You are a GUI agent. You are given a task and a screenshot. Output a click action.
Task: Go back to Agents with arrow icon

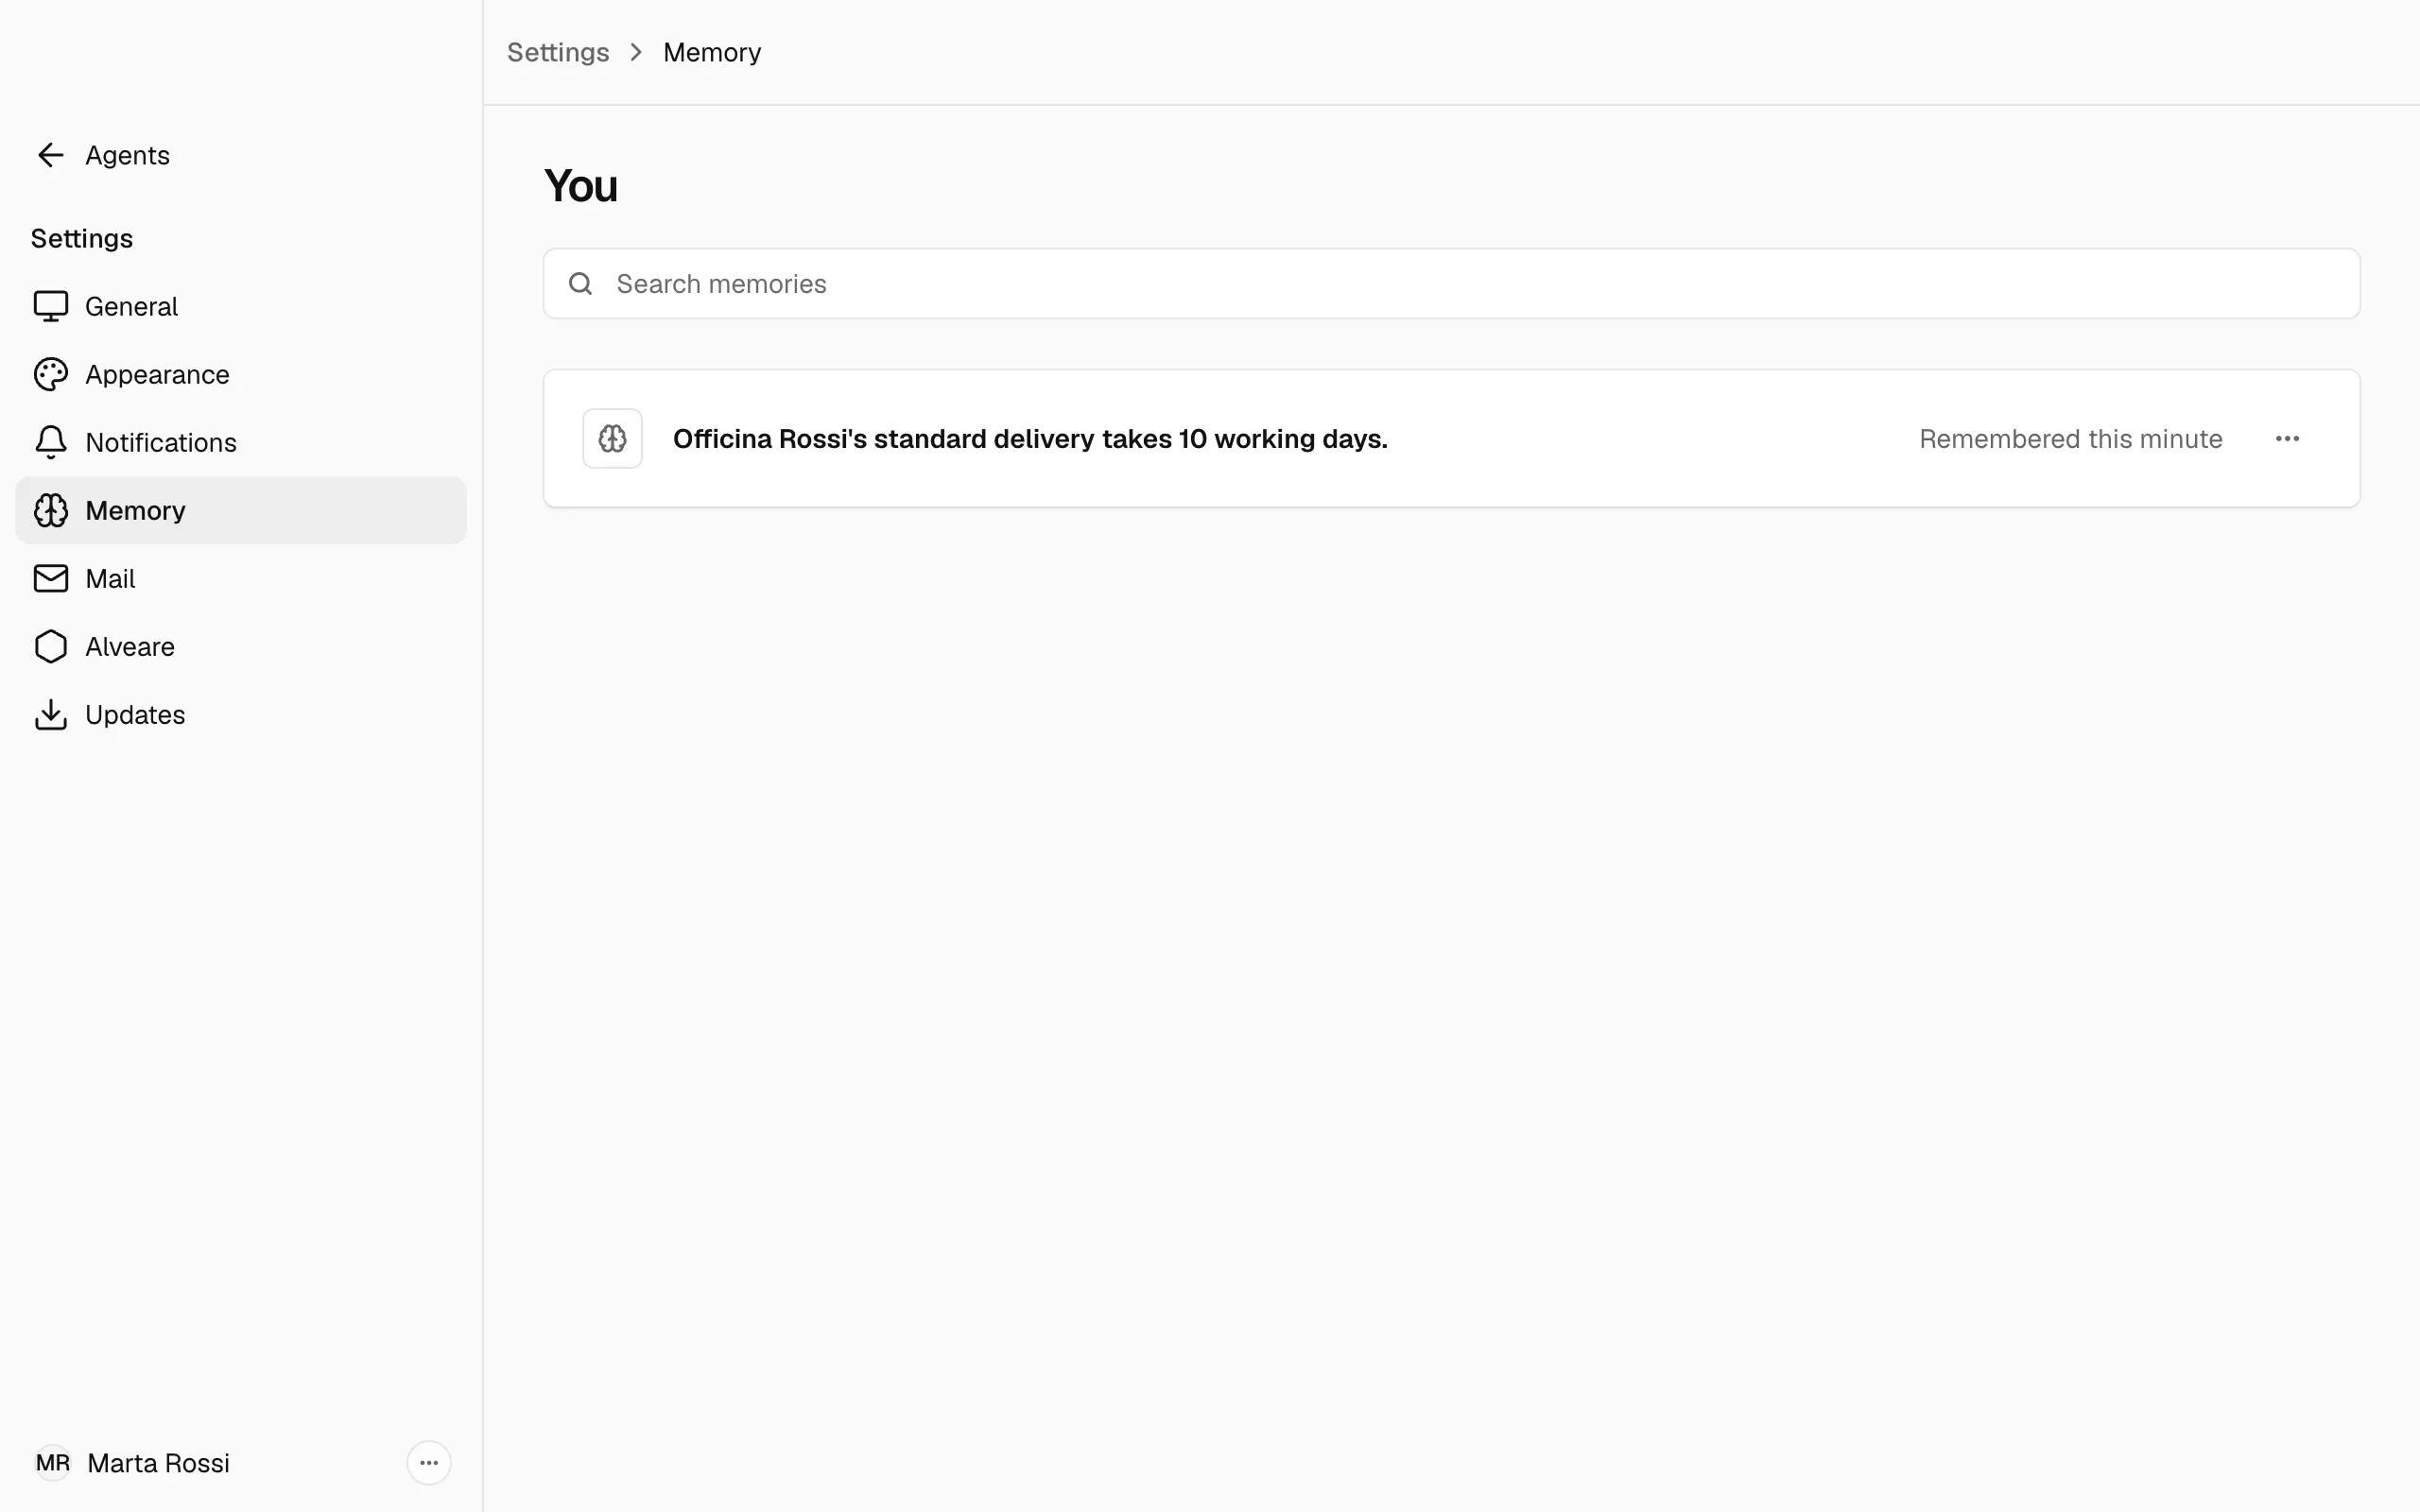[x=51, y=155]
